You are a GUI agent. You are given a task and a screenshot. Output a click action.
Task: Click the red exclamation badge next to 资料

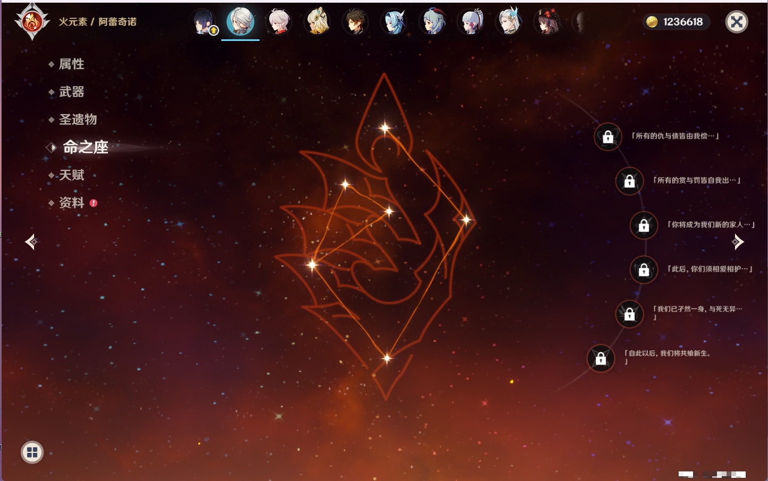[94, 202]
